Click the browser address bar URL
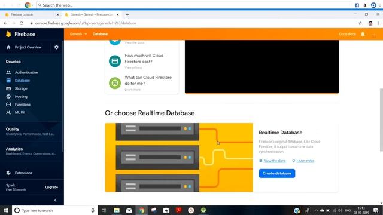The width and height of the screenshot is (383, 215). (86, 23)
